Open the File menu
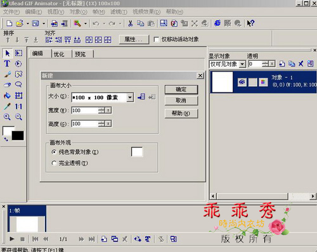 11,12
